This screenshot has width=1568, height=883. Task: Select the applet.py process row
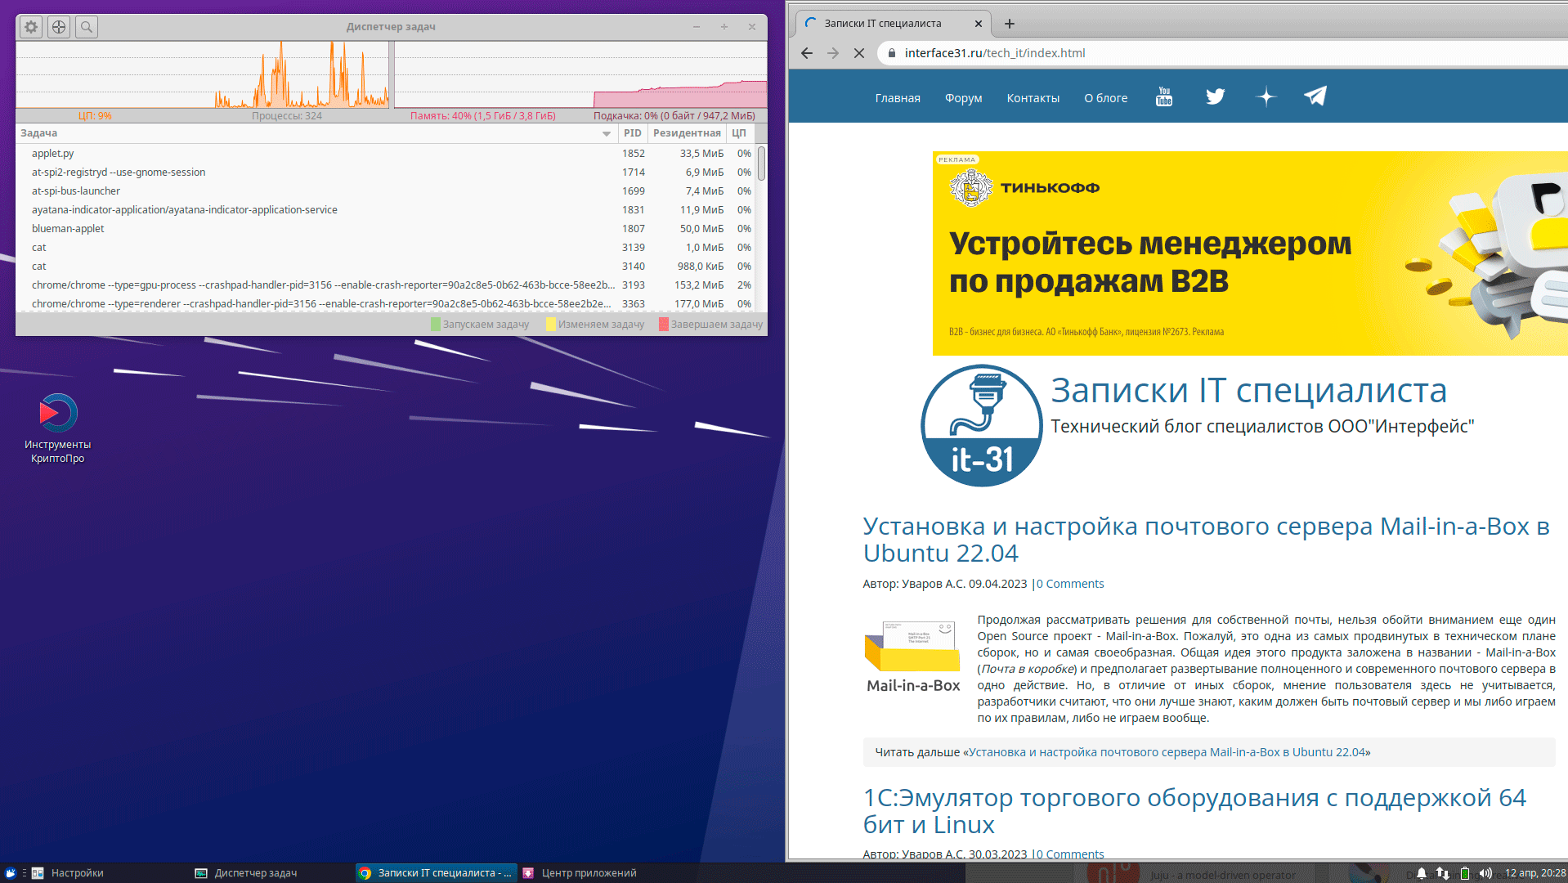[386, 154]
